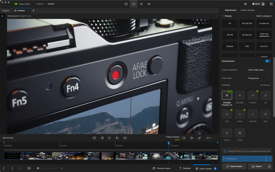Switch to single view mode icon

134,4
